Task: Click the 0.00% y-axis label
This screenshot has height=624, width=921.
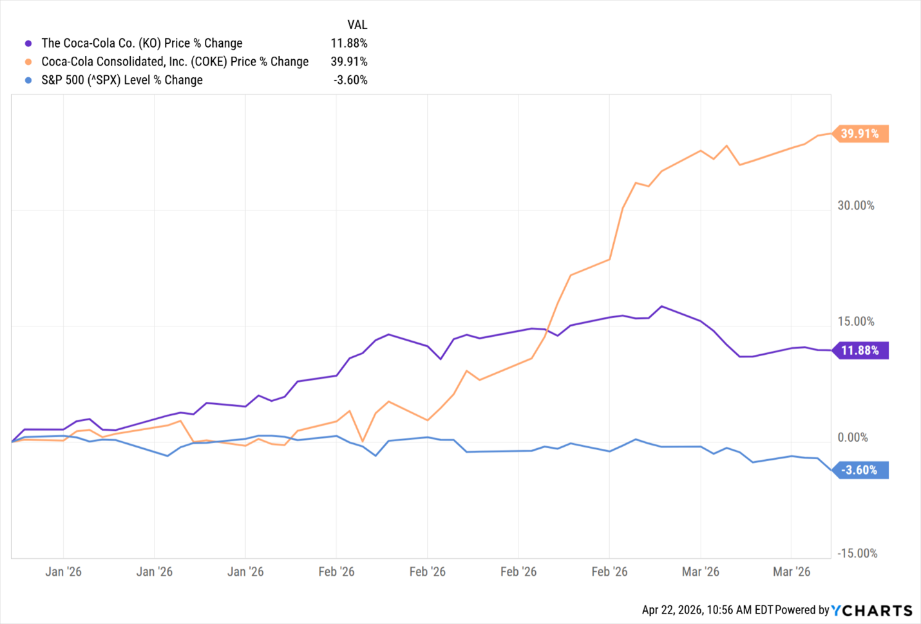Action: [x=853, y=438]
